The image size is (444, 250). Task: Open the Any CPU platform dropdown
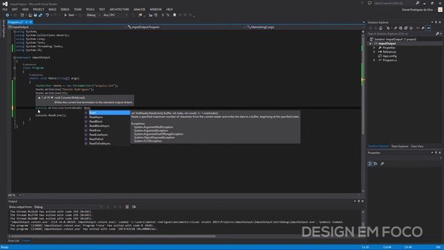(x=115, y=15)
